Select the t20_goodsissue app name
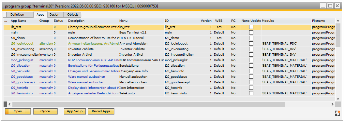 [24, 77]
